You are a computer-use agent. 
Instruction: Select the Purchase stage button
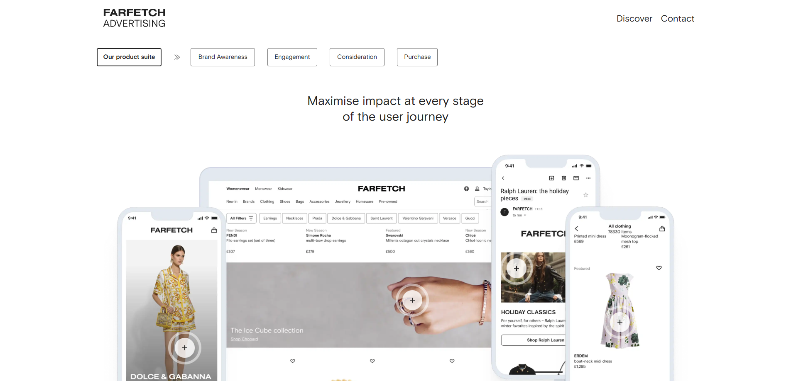click(x=417, y=57)
